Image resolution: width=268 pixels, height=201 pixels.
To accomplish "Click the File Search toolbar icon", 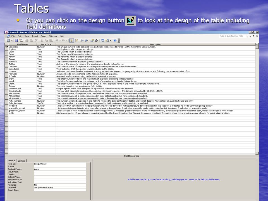I will [x=21, y=40].
